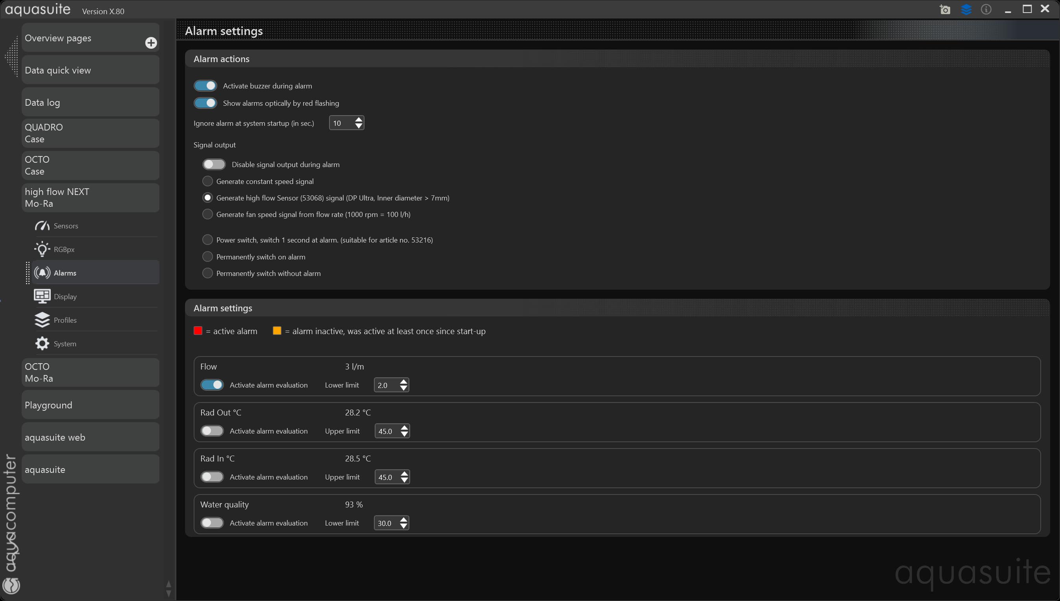Increase Ignore alarm at startup seconds
Viewport: 1060px width, 601px height.
click(359, 120)
